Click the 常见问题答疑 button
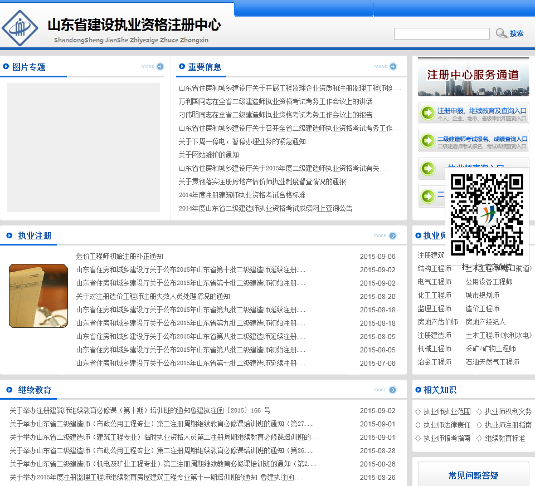This screenshot has width=535, height=486. [x=473, y=475]
